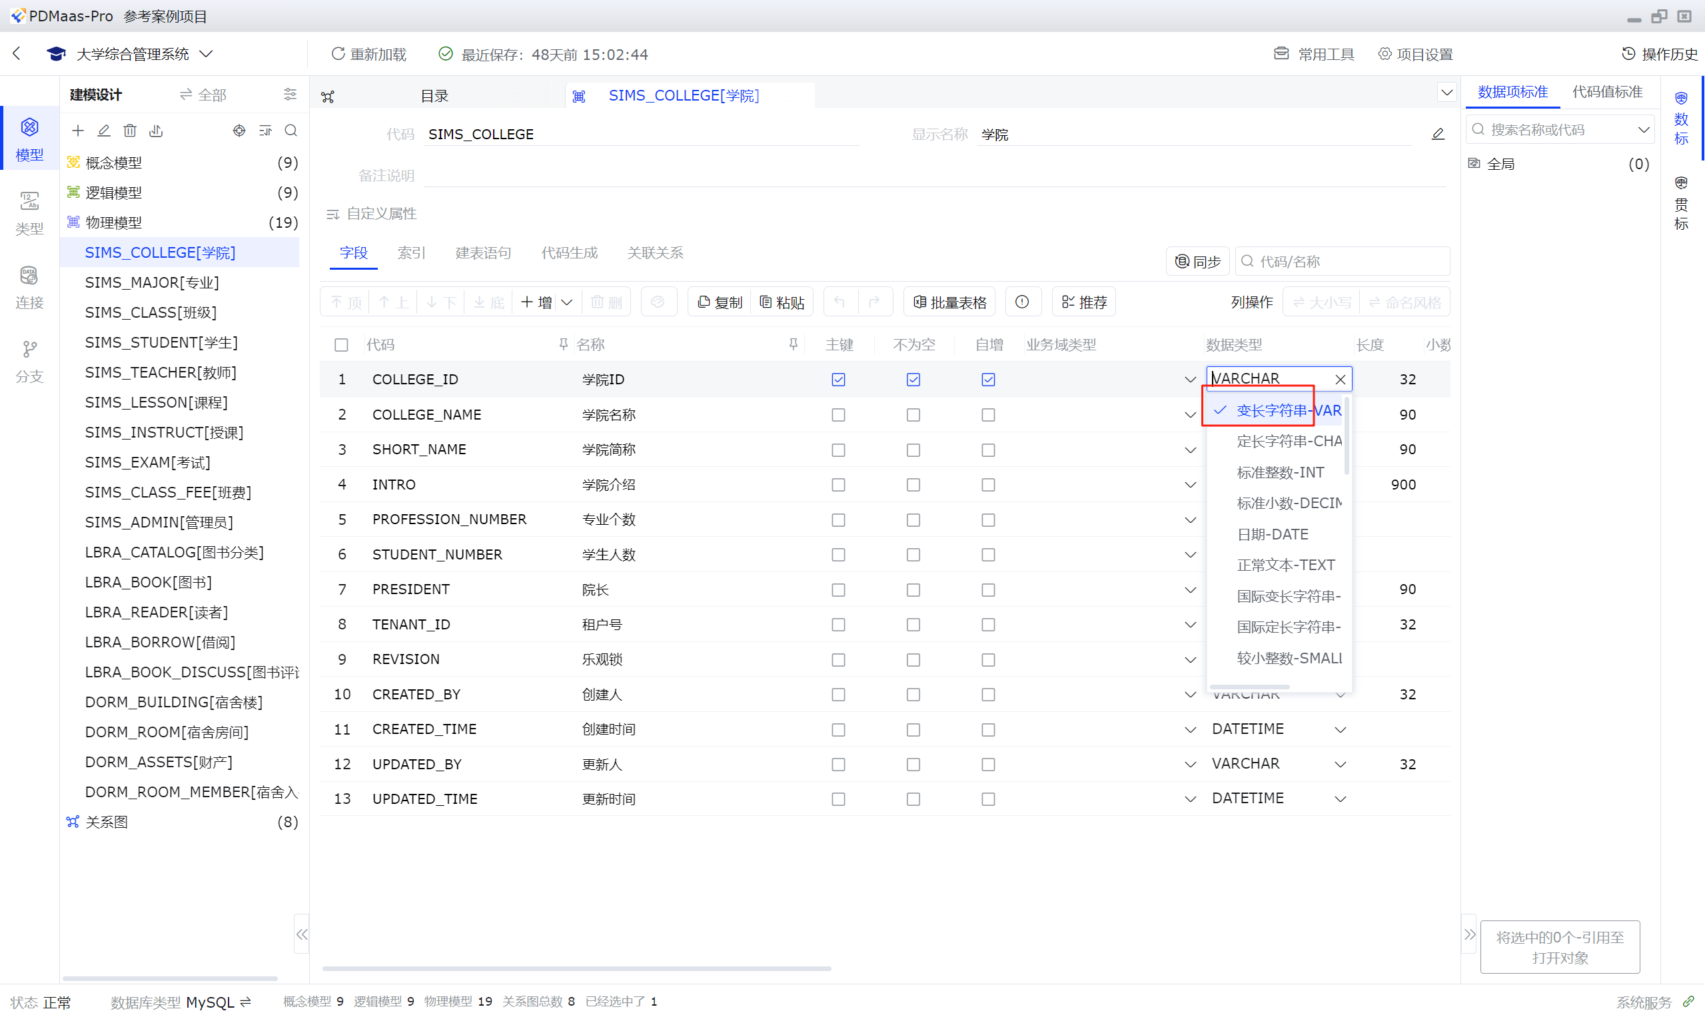Click the 同步 sync button
This screenshot has height=1017, width=1705.
coord(1198,261)
